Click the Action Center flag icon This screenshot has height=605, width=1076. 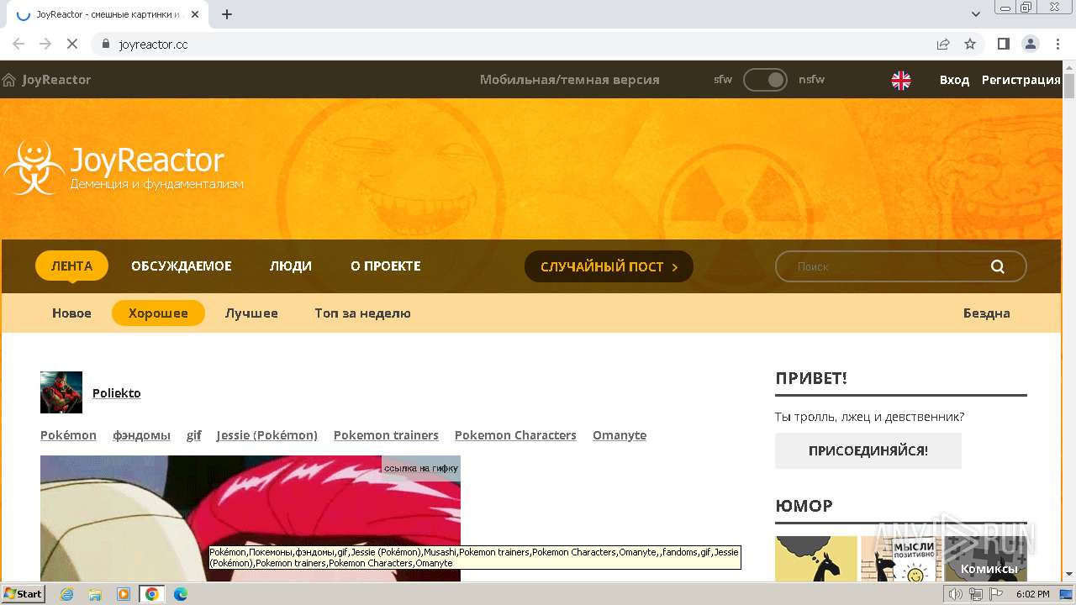995,594
